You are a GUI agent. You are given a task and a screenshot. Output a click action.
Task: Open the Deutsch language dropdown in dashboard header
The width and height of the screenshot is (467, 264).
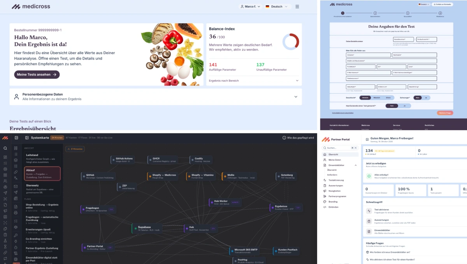[277, 7]
